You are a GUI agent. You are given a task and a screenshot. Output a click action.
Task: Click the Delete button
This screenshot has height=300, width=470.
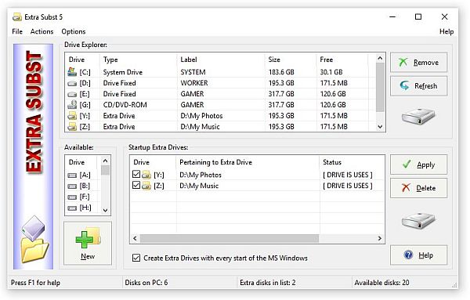[x=418, y=188]
